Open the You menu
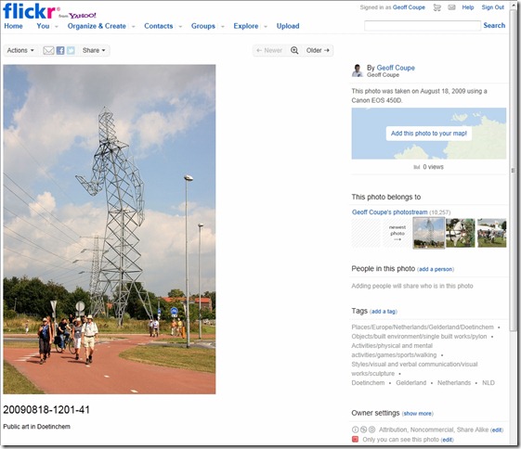 coord(43,26)
